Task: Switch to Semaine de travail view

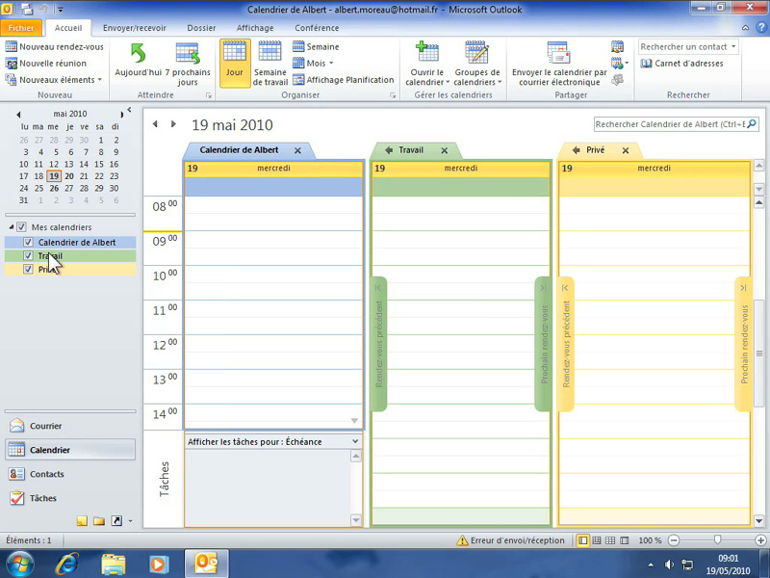Action: tap(270, 64)
